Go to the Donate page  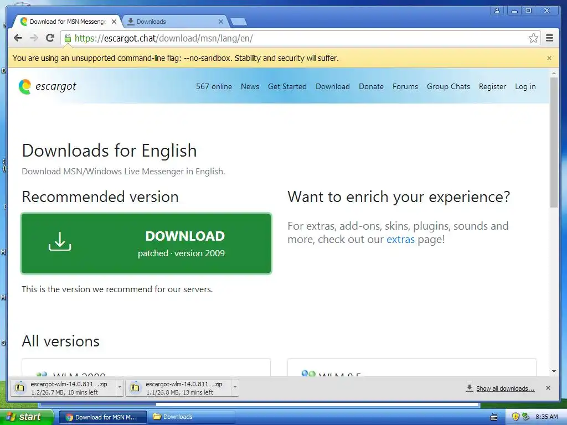(x=371, y=87)
